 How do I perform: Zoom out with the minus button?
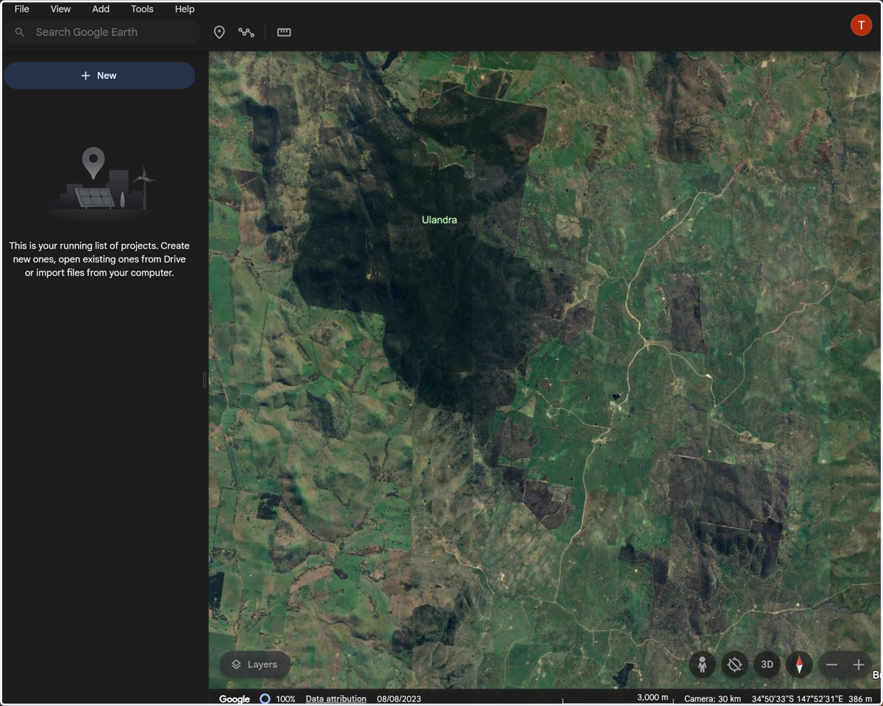pyautogui.click(x=831, y=665)
